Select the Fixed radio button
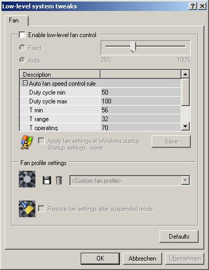209x270 pixels. 22,48
